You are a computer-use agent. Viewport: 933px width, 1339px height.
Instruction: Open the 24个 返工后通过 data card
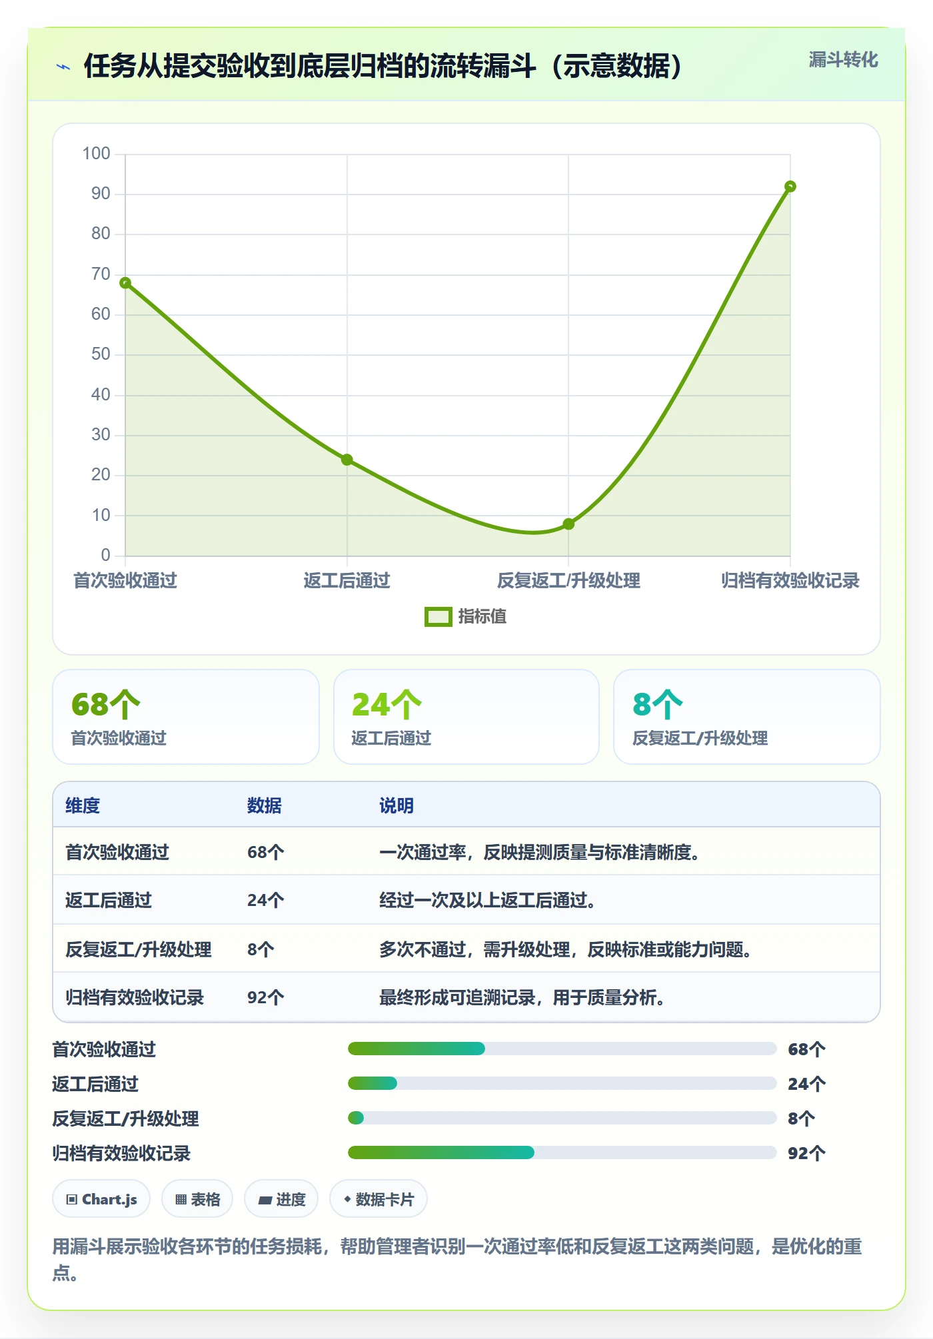pos(467,717)
